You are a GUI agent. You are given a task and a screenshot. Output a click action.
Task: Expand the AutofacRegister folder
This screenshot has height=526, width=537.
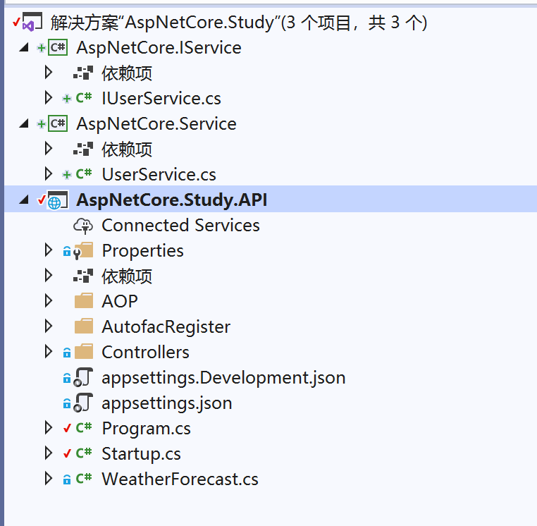tap(49, 326)
